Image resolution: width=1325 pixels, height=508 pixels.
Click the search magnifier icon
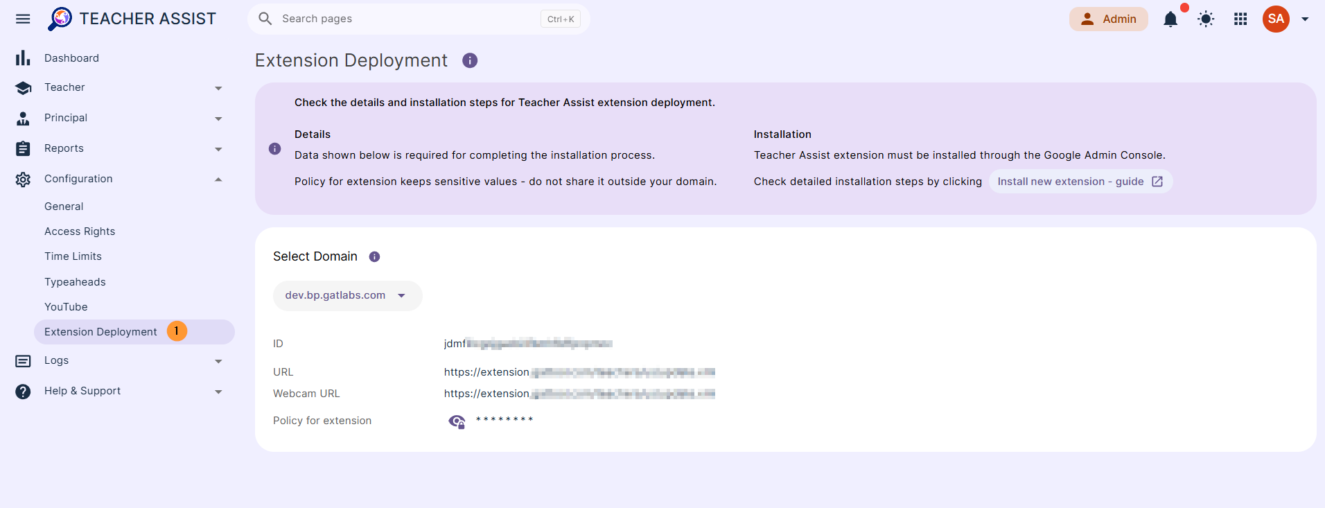coord(265,19)
